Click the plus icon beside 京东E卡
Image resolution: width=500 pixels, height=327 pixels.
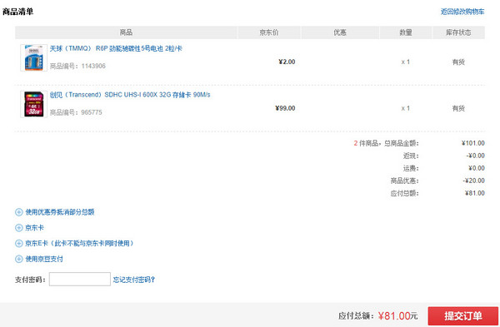[19, 243]
